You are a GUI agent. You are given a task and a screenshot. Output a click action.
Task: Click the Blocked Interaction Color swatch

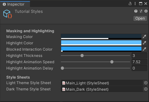click(101, 49)
